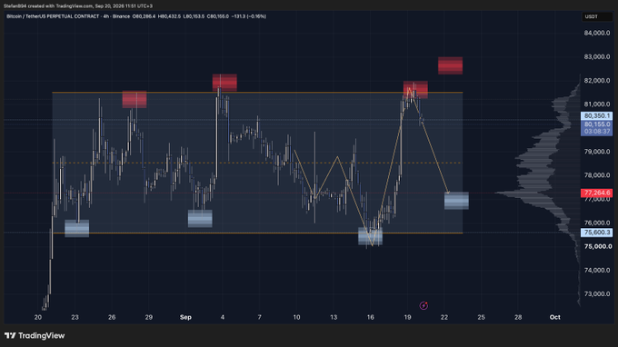Select the tall candle wick near Sep 11
Screen dimensions: 618x347
(314, 177)
